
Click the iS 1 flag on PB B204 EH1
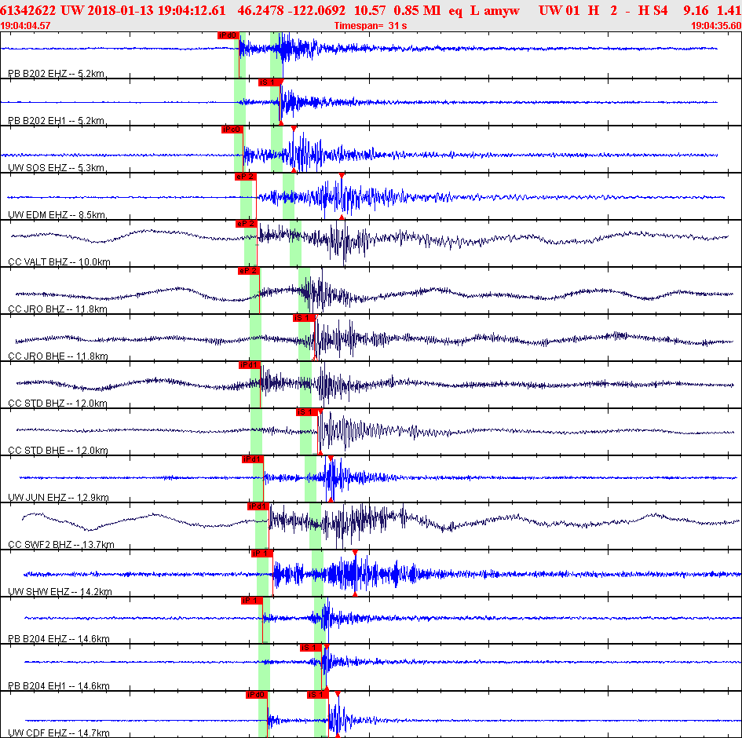(x=310, y=648)
